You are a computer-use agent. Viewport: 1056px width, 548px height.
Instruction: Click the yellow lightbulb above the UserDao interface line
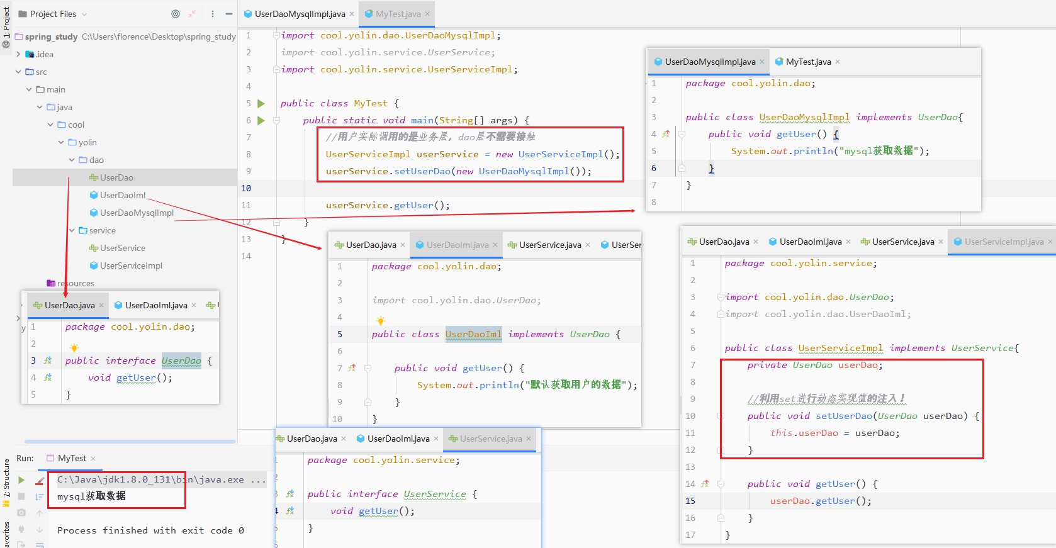pos(74,347)
